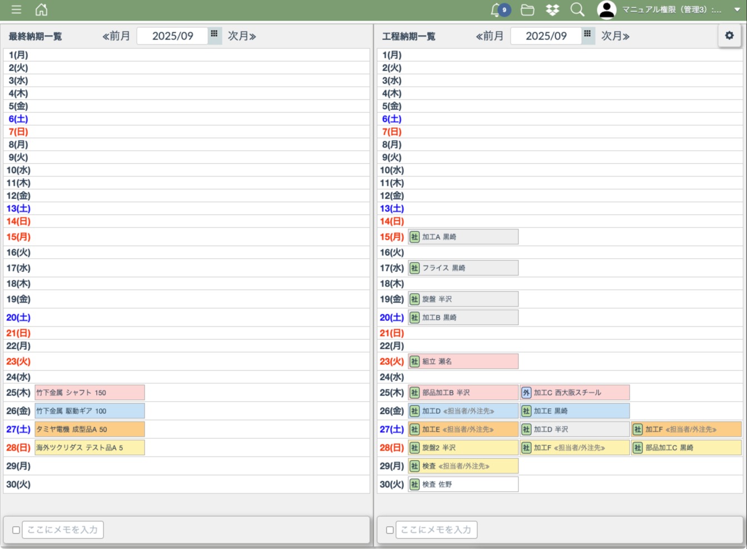Go to the home icon
Viewport: 747px width, 549px height.
(x=41, y=9)
